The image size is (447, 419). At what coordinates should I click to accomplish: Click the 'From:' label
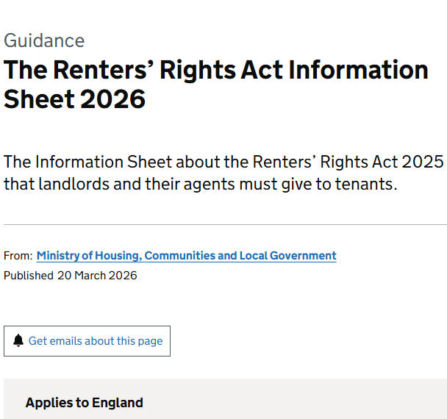click(x=18, y=256)
